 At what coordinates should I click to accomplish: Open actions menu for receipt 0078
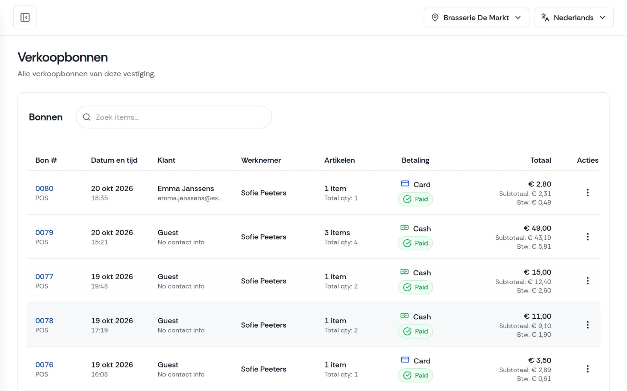pyautogui.click(x=587, y=325)
